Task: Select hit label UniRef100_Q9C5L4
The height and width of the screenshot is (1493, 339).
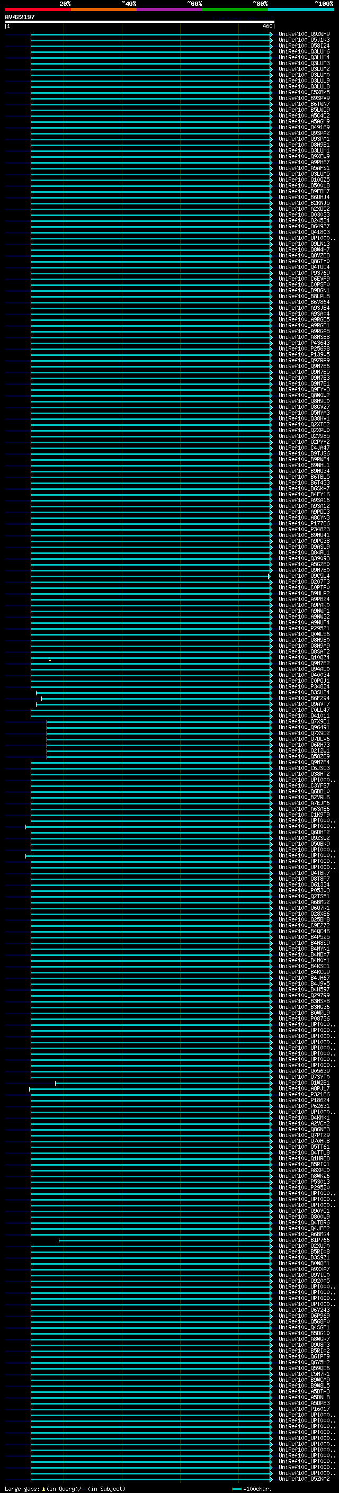Action: click(x=304, y=576)
